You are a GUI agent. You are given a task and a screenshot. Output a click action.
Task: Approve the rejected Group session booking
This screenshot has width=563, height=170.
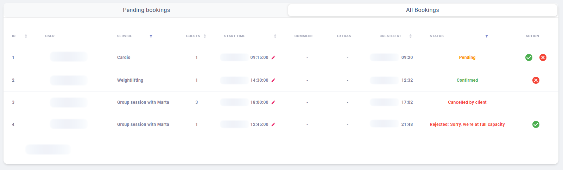(536, 124)
